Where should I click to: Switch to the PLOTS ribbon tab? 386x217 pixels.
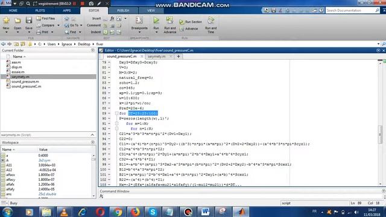point(40,11)
